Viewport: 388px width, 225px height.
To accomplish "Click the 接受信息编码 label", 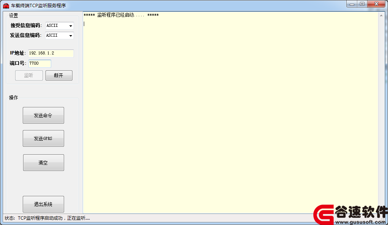I will (x=26, y=25).
